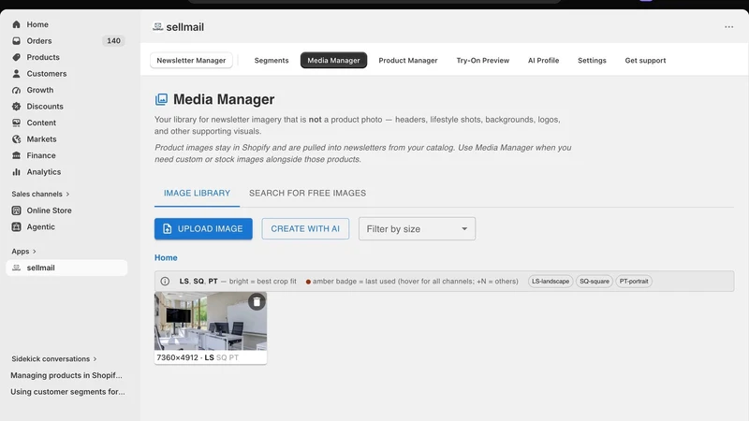Open the office image thumbnail
The width and height of the screenshot is (749, 421).
210,321
